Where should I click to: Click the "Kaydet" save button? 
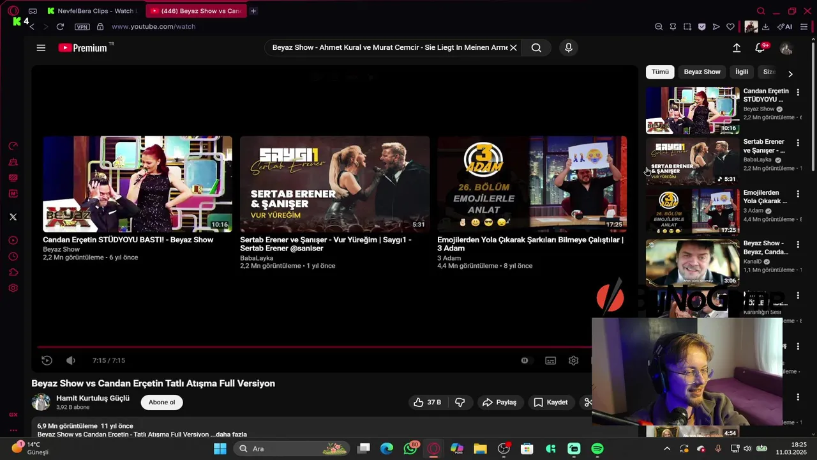click(x=550, y=402)
